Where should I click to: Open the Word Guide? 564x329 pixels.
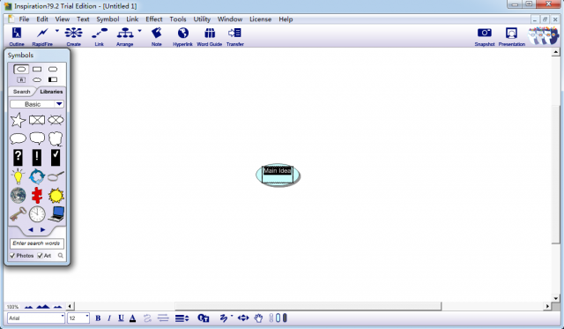click(x=210, y=36)
